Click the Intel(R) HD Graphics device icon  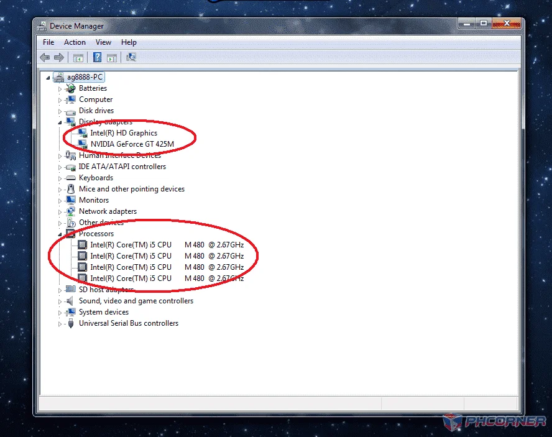pos(83,133)
